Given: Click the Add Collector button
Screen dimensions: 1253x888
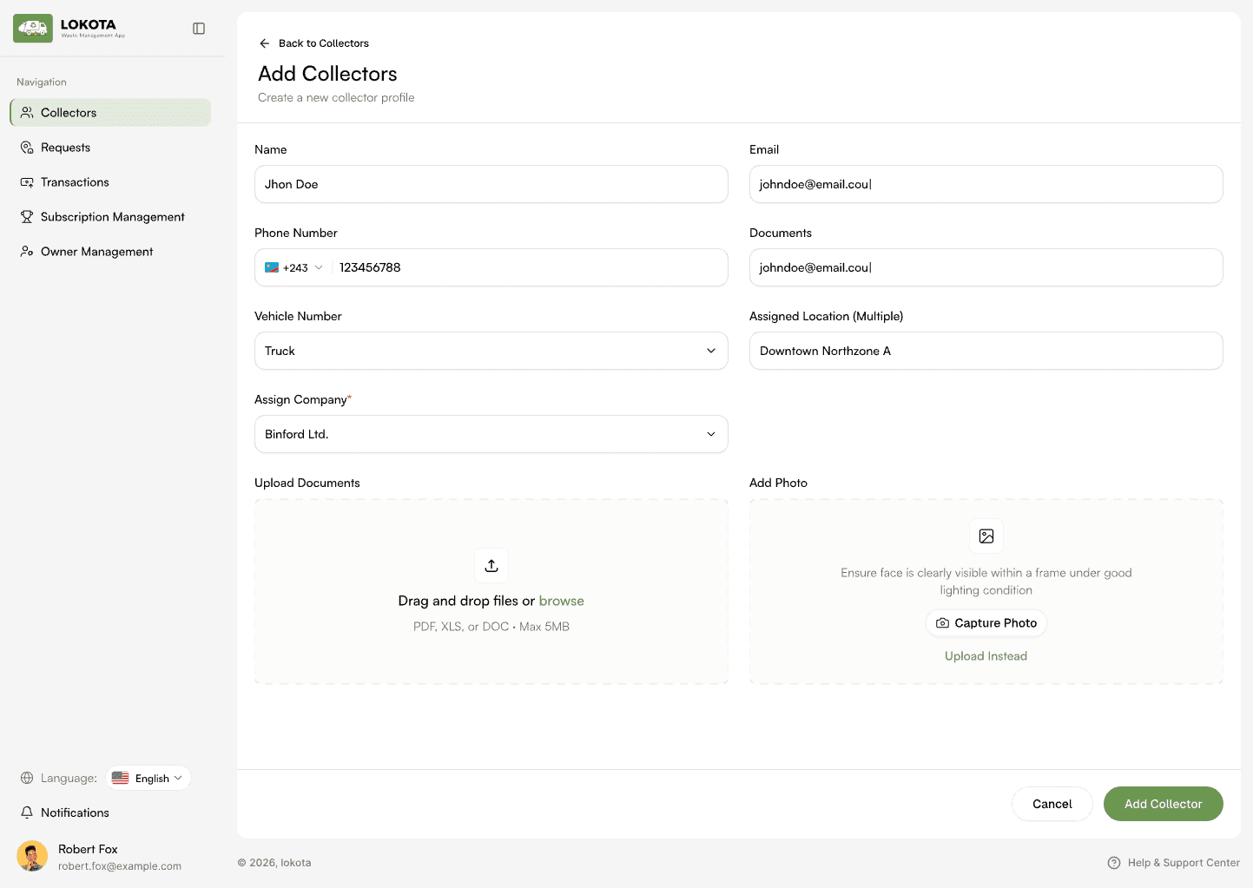Looking at the screenshot, I should pos(1164,804).
